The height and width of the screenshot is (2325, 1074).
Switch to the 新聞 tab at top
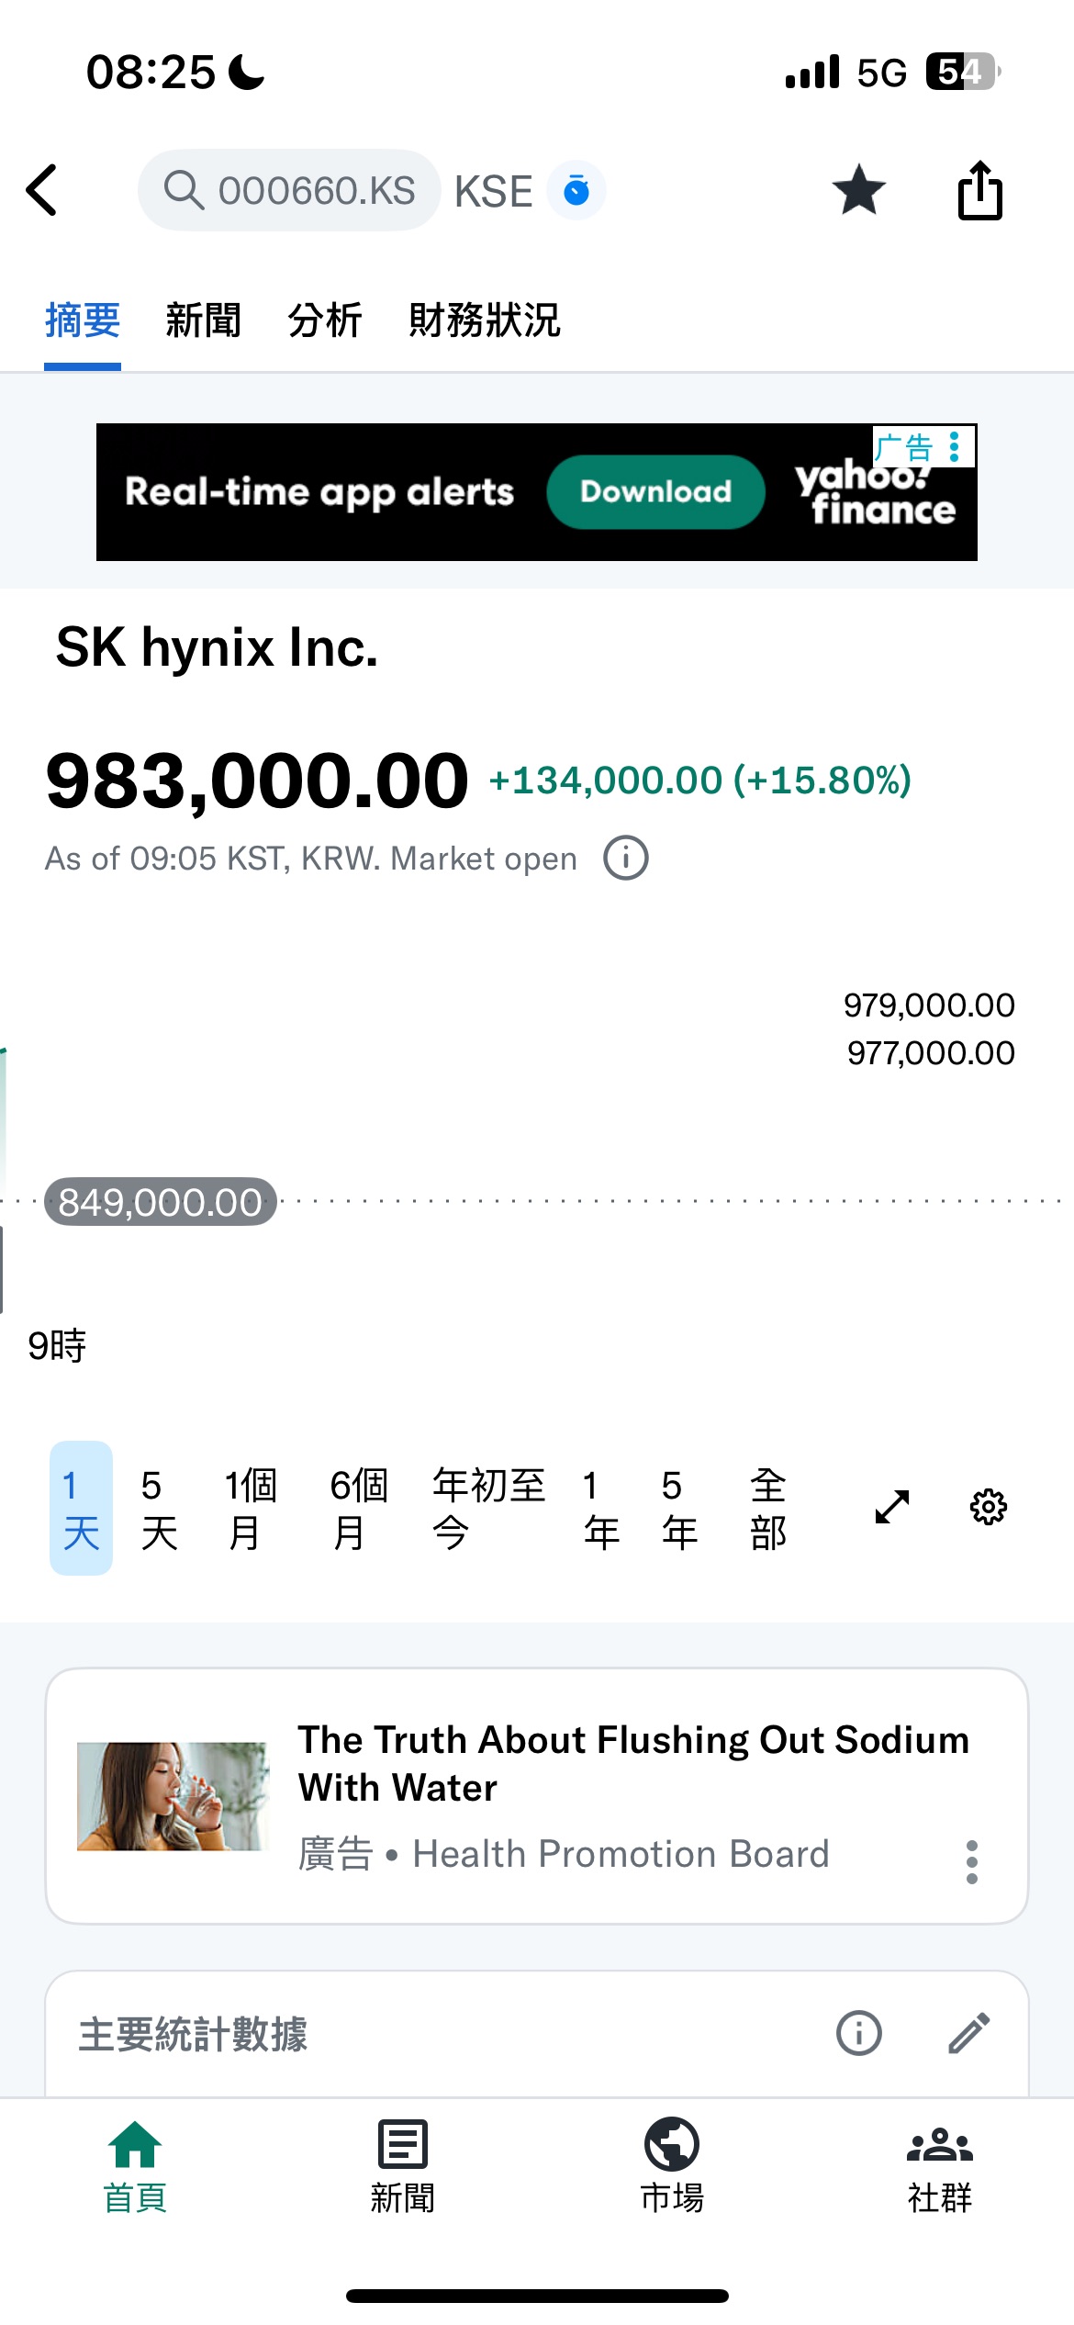pos(203,320)
